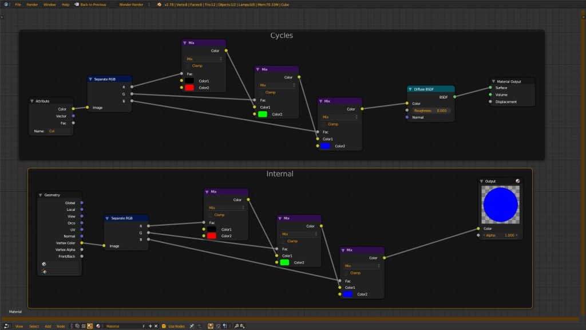Click the go-to-parent-node-tree arrow icon

[200, 325]
